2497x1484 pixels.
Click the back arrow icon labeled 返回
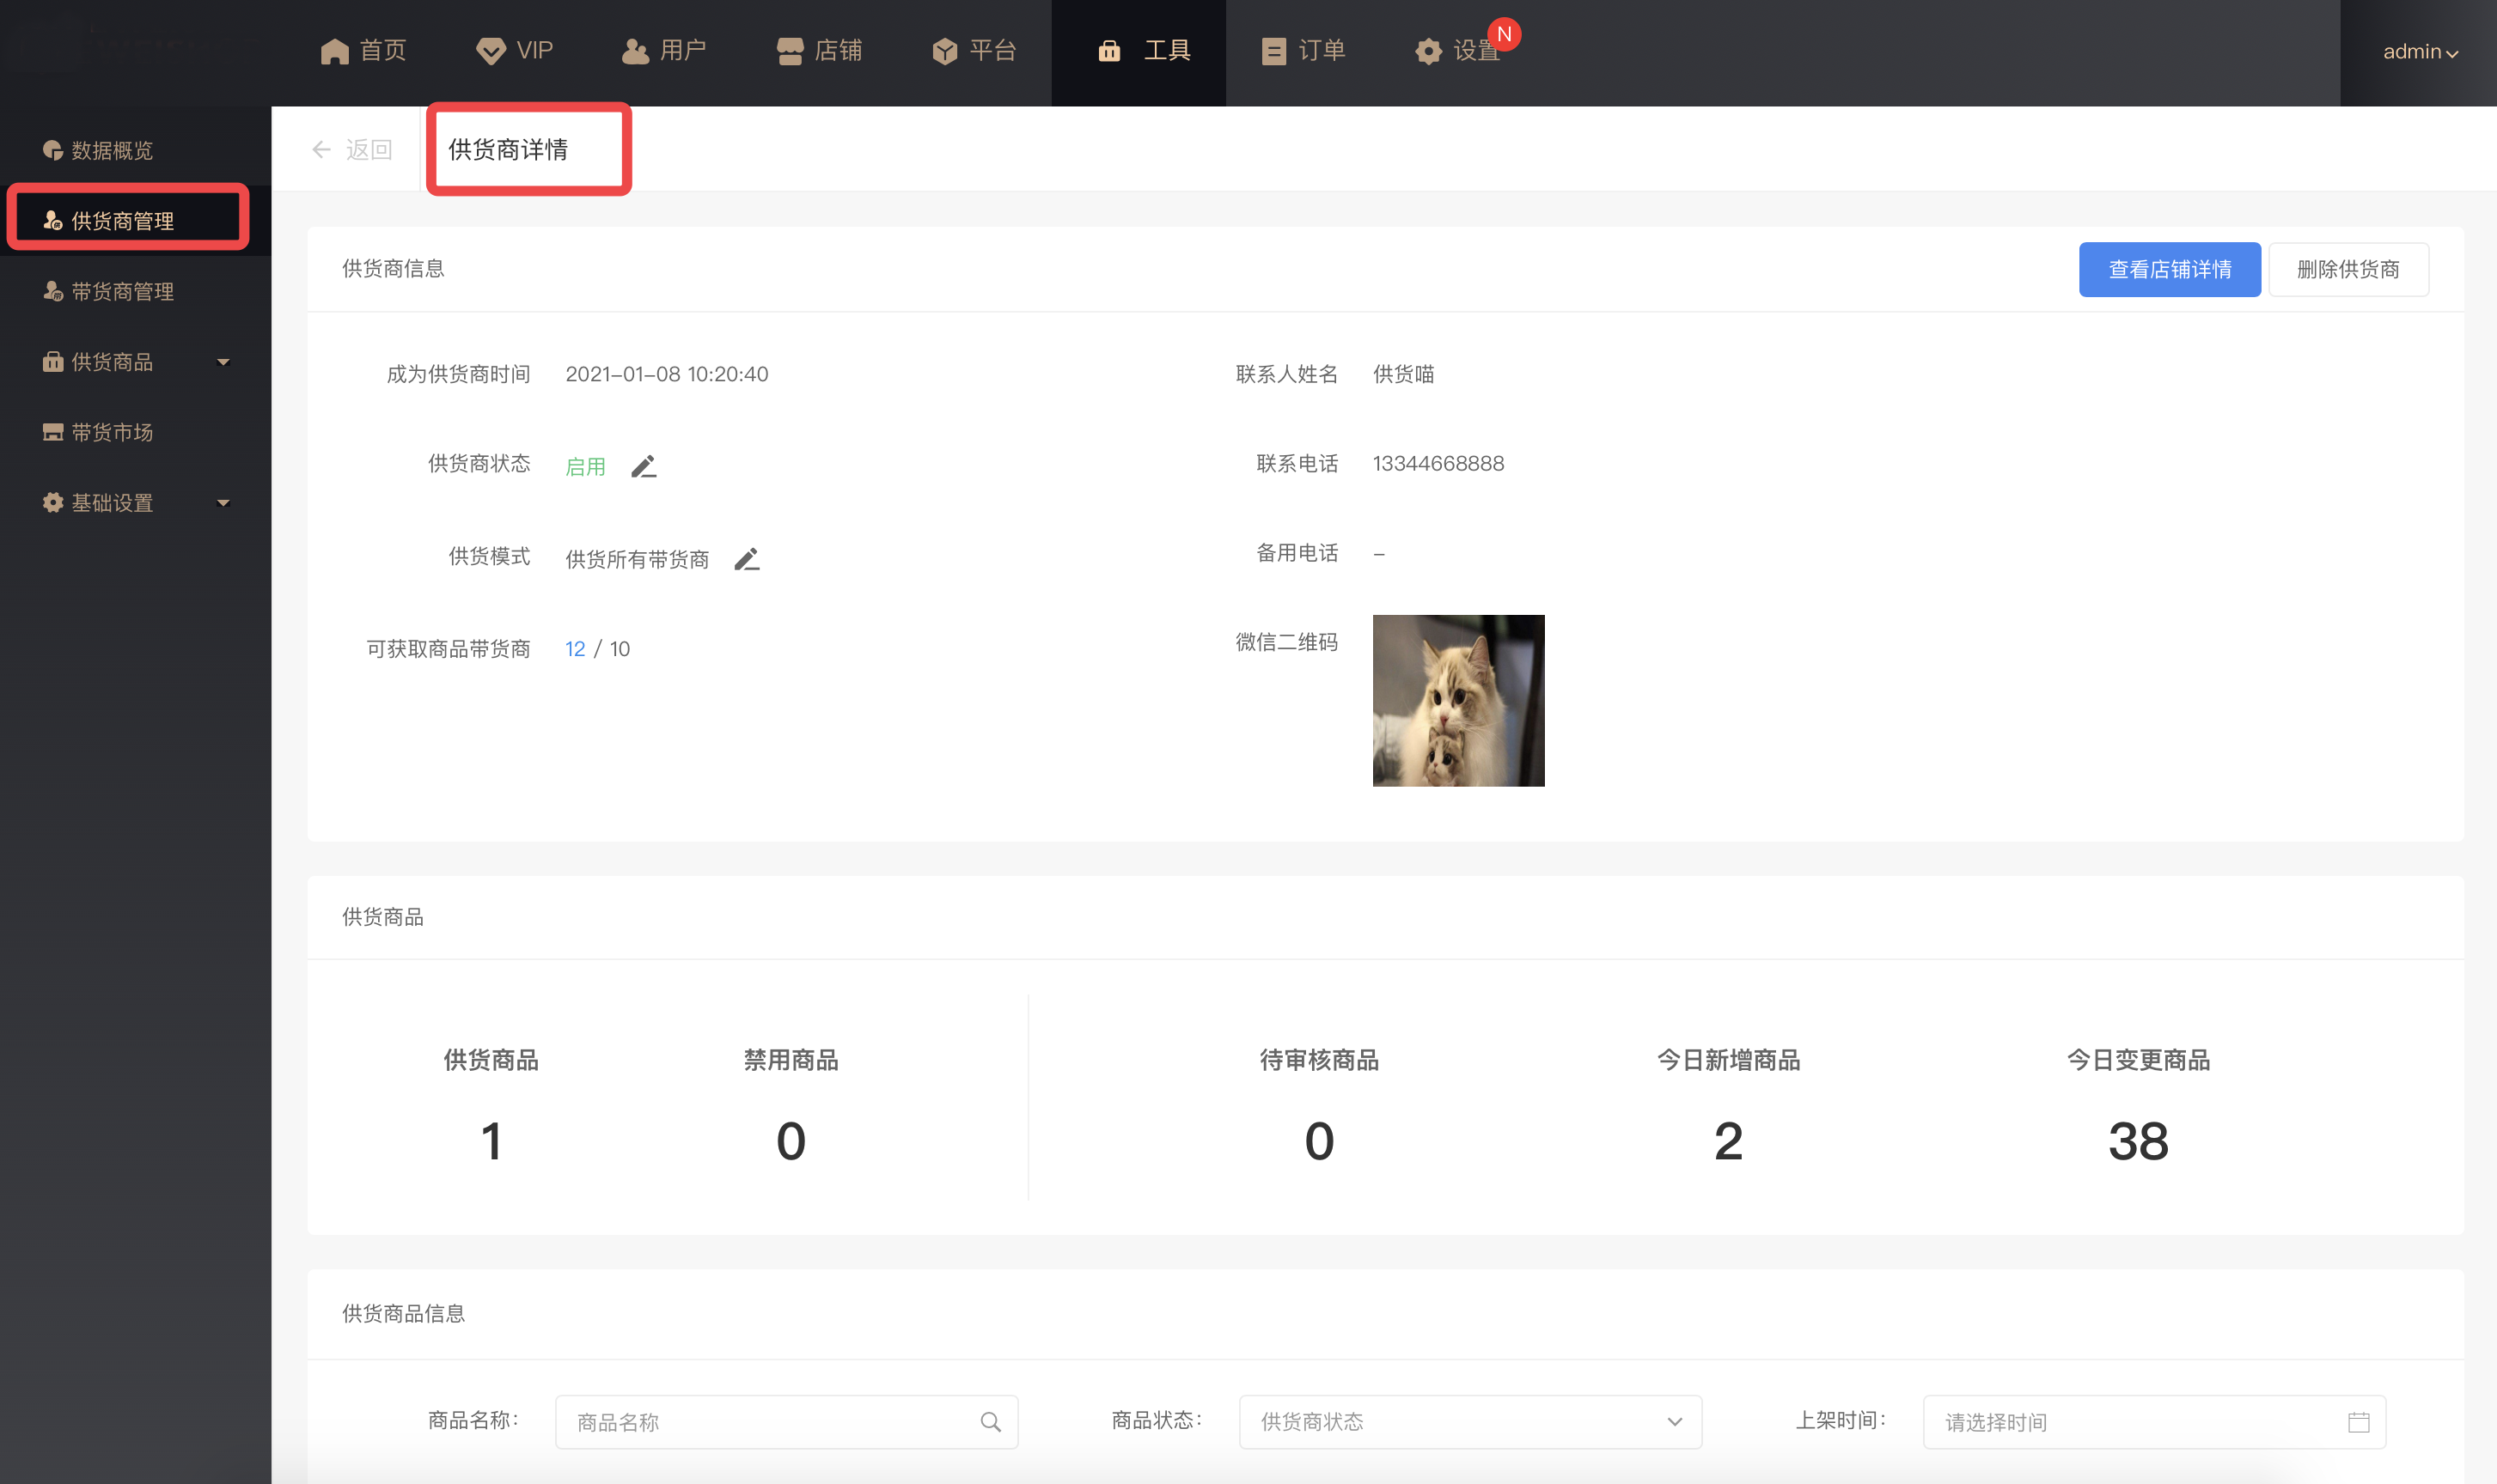coord(321,149)
